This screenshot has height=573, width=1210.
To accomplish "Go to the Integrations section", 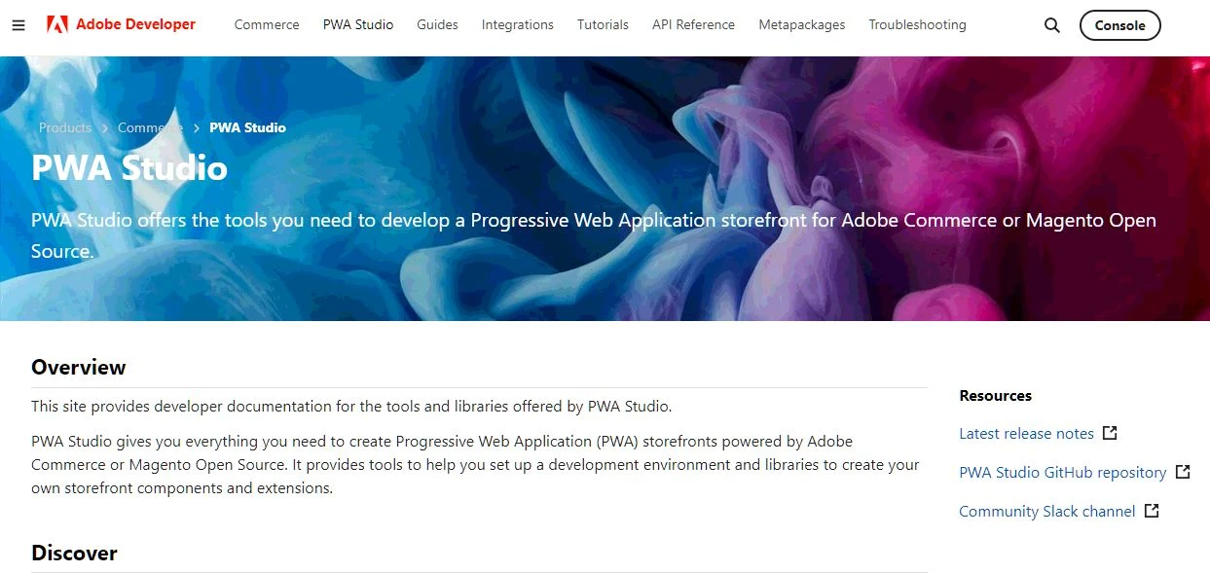I will pyautogui.click(x=517, y=25).
